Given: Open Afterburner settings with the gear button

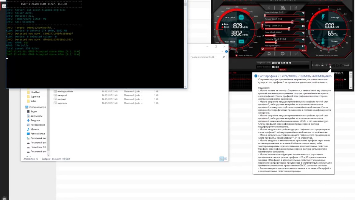Looking at the screenshot, I should (269, 54).
